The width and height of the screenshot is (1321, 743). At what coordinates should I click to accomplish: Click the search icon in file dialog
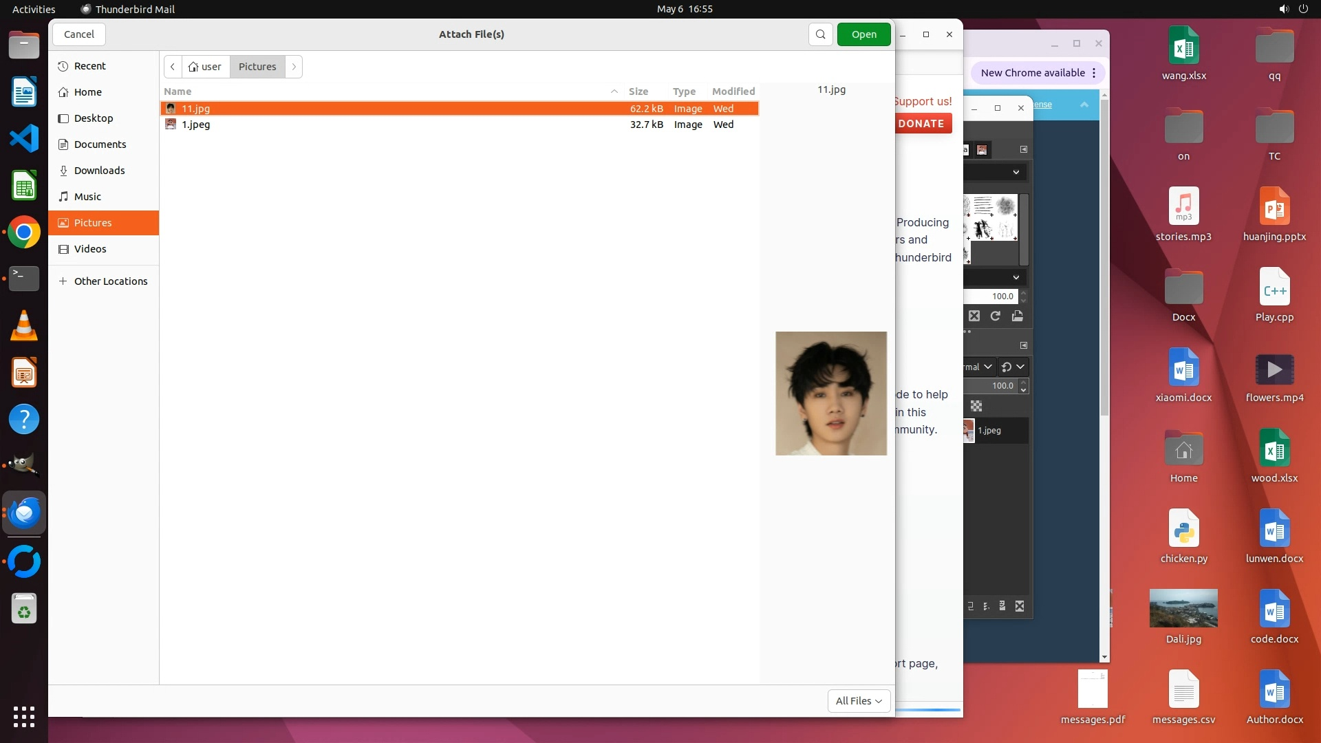point(820,34)
